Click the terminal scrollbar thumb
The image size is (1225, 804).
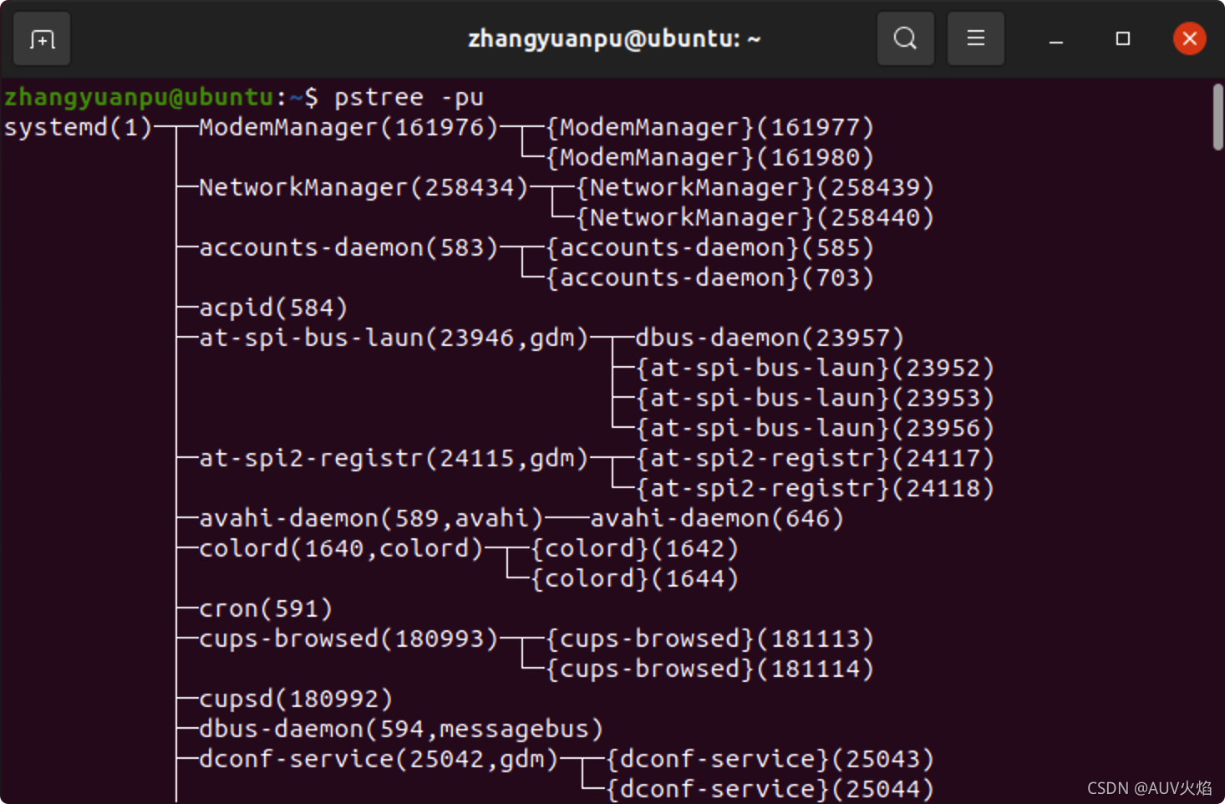(1217, 117)
